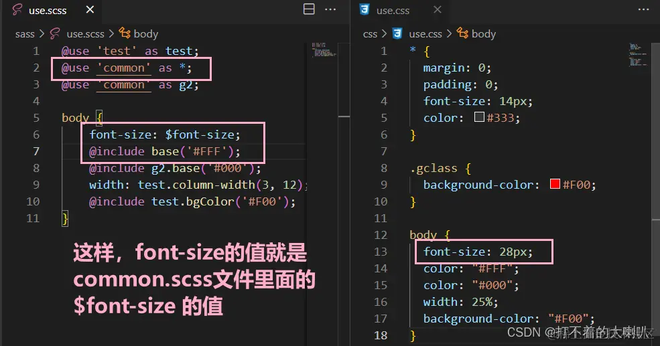Click "@include g2.base('#000');" line
The image size is (660, 346).
175,168
